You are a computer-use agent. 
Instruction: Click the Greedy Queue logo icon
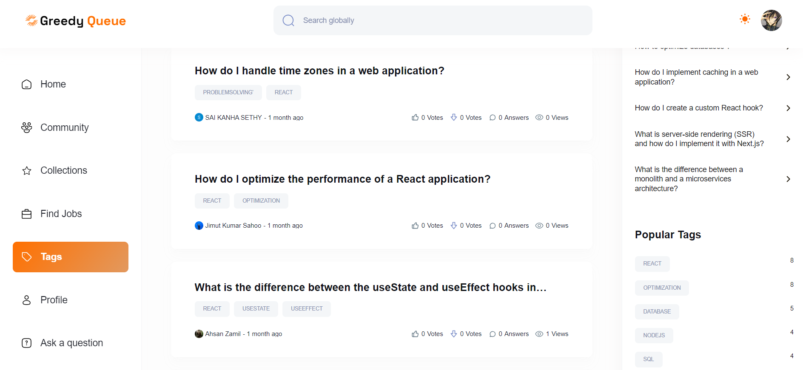point(31,20)
